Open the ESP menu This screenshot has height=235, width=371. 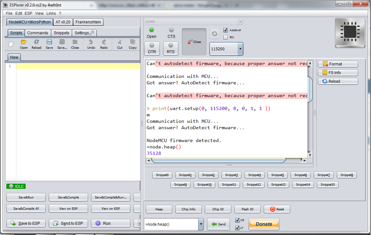(x=28, y=13)
